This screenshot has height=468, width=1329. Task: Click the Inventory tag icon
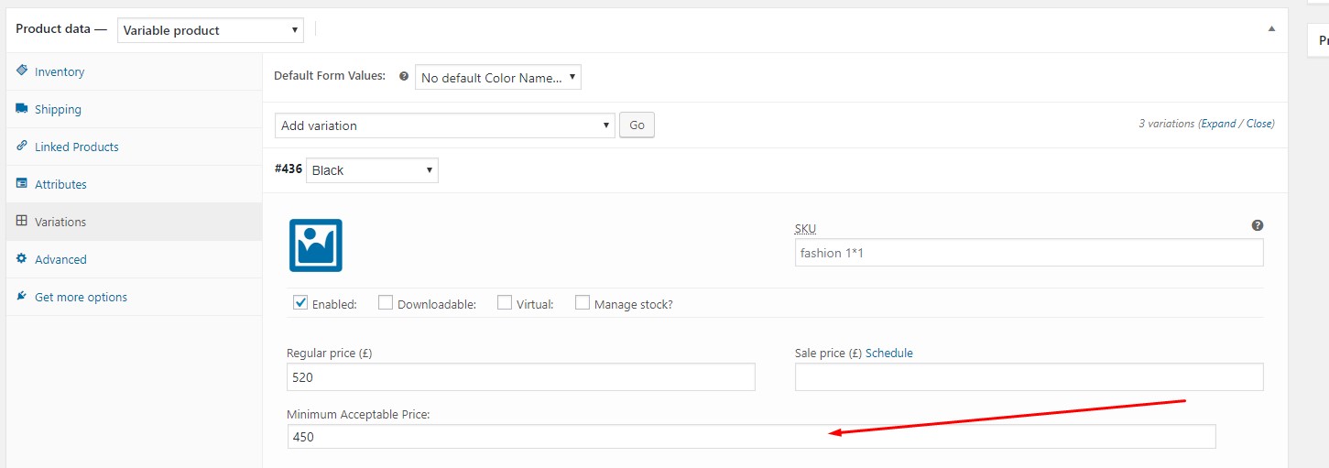tap(22, 71)
